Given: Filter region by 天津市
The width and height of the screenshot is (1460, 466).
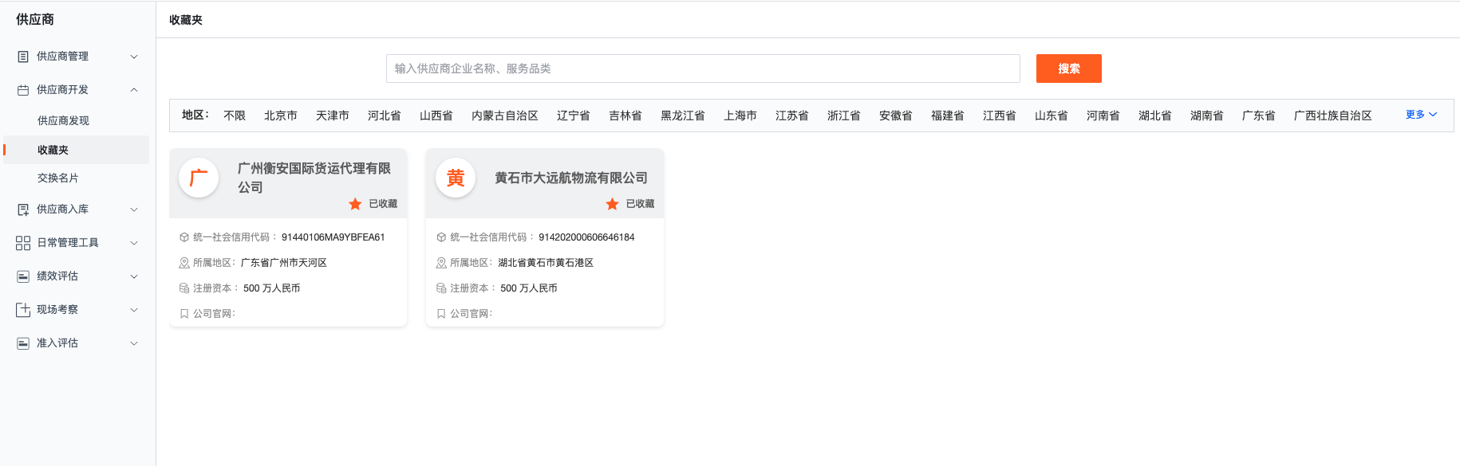Looking at the screenshot, I should [x=333, y=116].
